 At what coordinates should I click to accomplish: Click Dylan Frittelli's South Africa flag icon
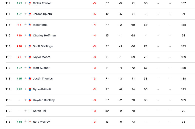coord(30,89)
